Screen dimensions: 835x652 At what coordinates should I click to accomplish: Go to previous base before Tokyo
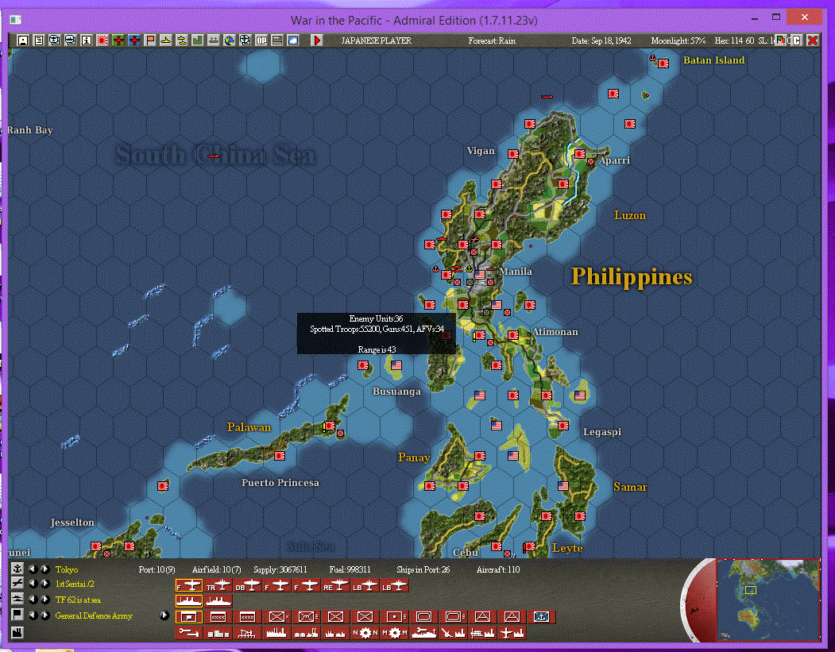click(x=33, y=569)
